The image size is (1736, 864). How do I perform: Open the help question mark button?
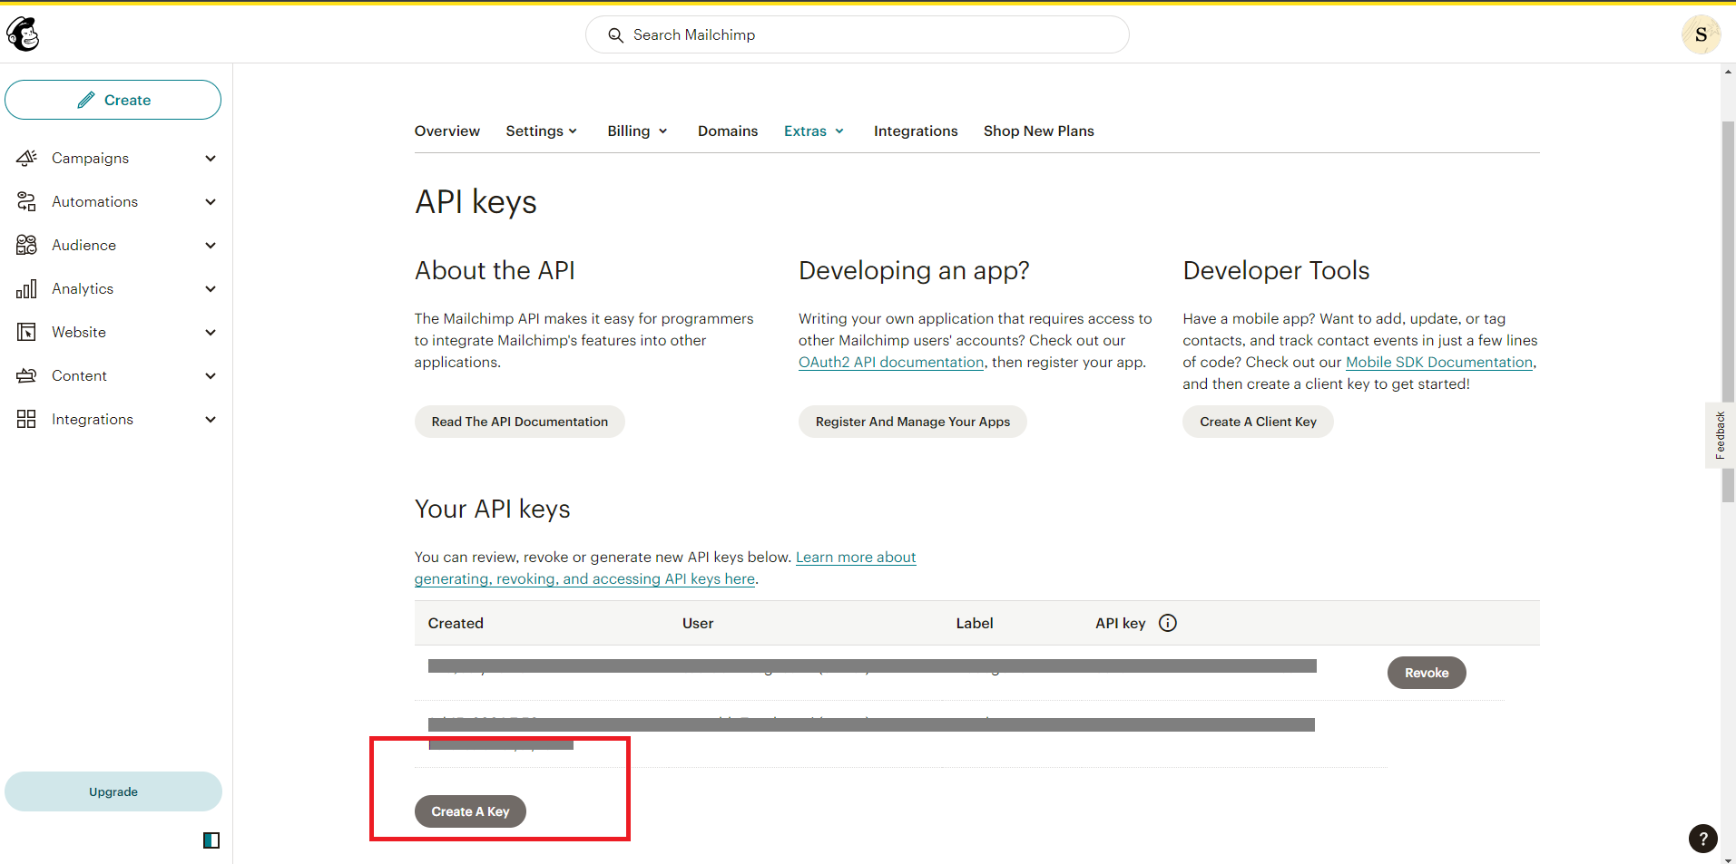(1702, 839)
